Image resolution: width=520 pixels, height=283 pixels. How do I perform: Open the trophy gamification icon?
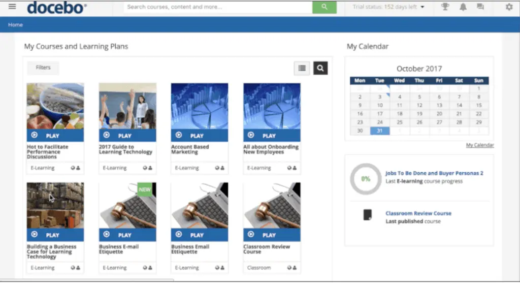pyautogui.click(x=445, y=7)
